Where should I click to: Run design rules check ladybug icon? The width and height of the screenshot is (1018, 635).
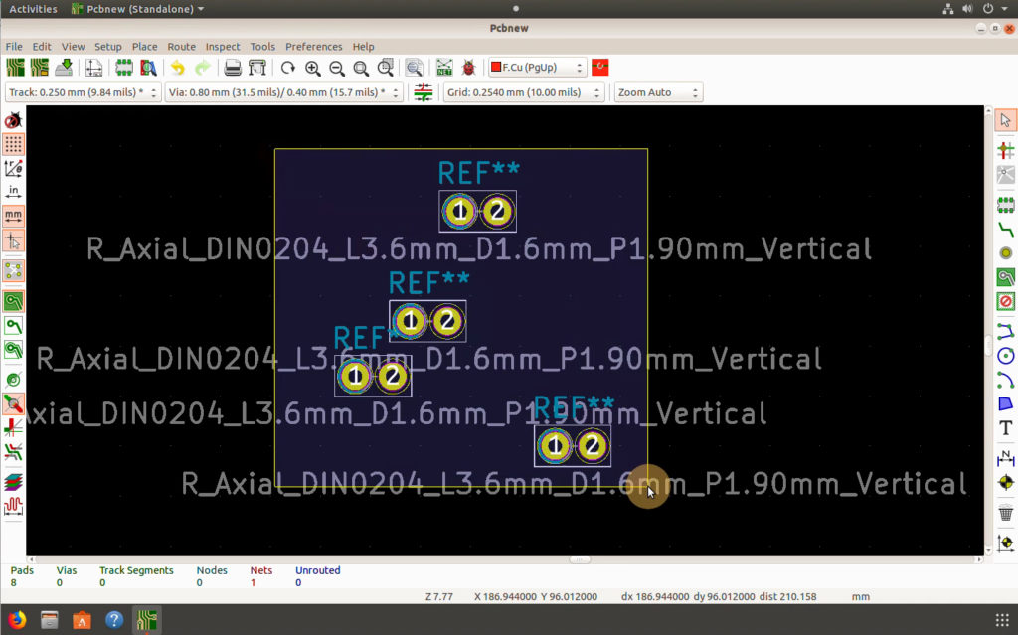coord(469,68)
